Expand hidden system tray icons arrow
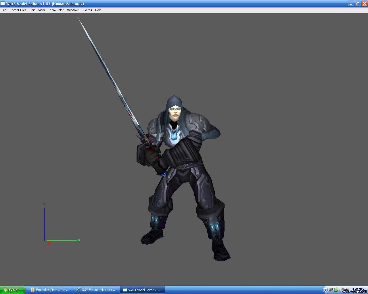 (x=325, y=290)
